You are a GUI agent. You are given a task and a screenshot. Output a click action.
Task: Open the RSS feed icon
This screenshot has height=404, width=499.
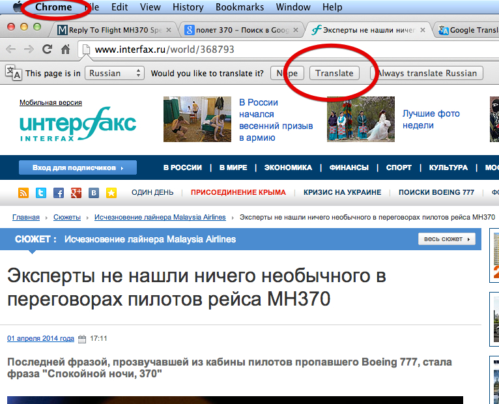pos(23,193)
